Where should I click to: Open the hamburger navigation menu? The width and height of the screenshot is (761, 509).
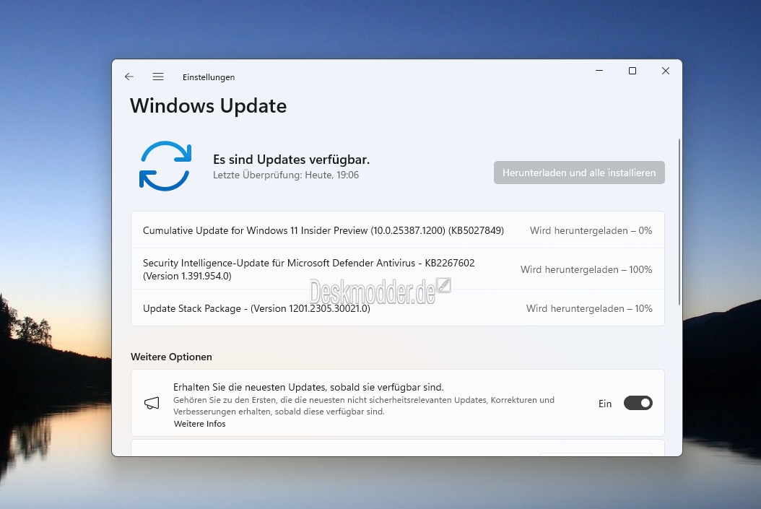point(158,77)
